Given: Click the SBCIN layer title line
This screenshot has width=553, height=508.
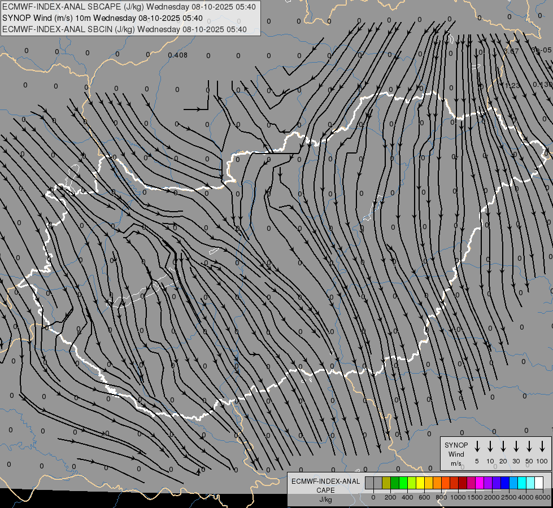Looking at the screenshot, I should coord(124,29).
